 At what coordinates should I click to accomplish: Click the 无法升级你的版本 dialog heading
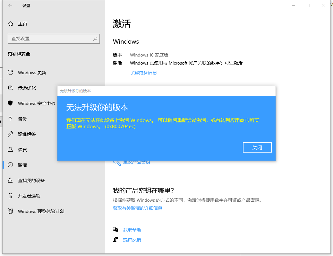(97, 107)
